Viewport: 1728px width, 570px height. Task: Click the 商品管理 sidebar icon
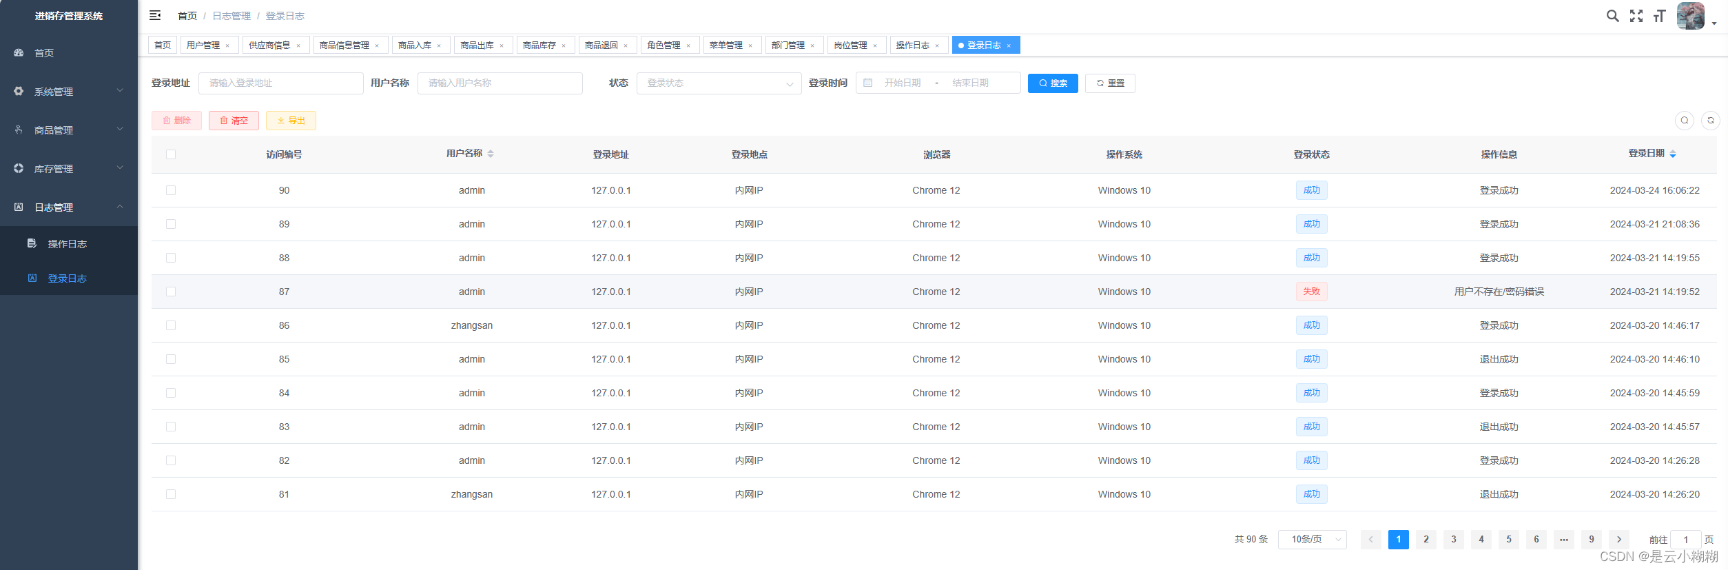pyautogui.click(x=19, y=130)
